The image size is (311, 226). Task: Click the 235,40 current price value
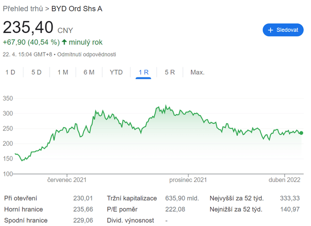[28, 28]
